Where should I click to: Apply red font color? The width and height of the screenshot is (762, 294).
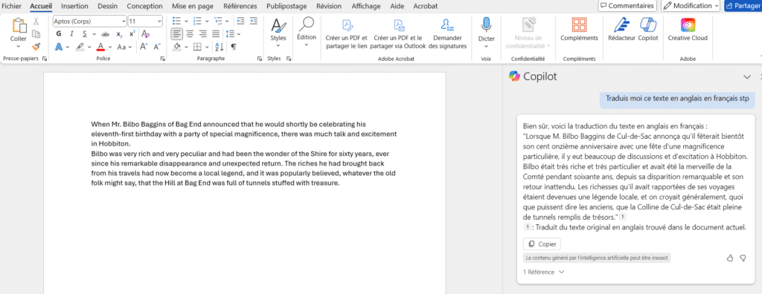click(100, 47)
